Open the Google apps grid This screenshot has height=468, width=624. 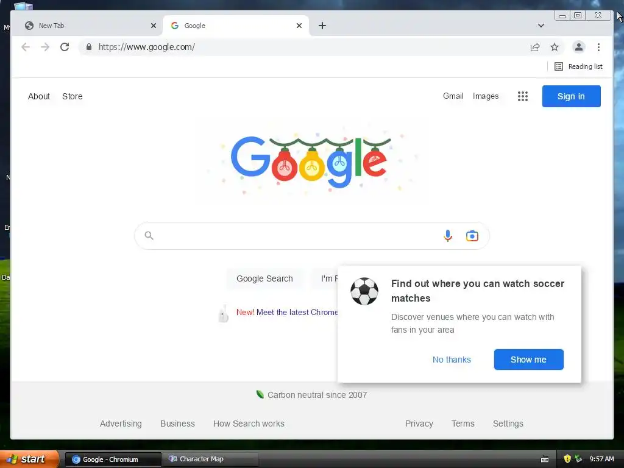tap(522, 96)
